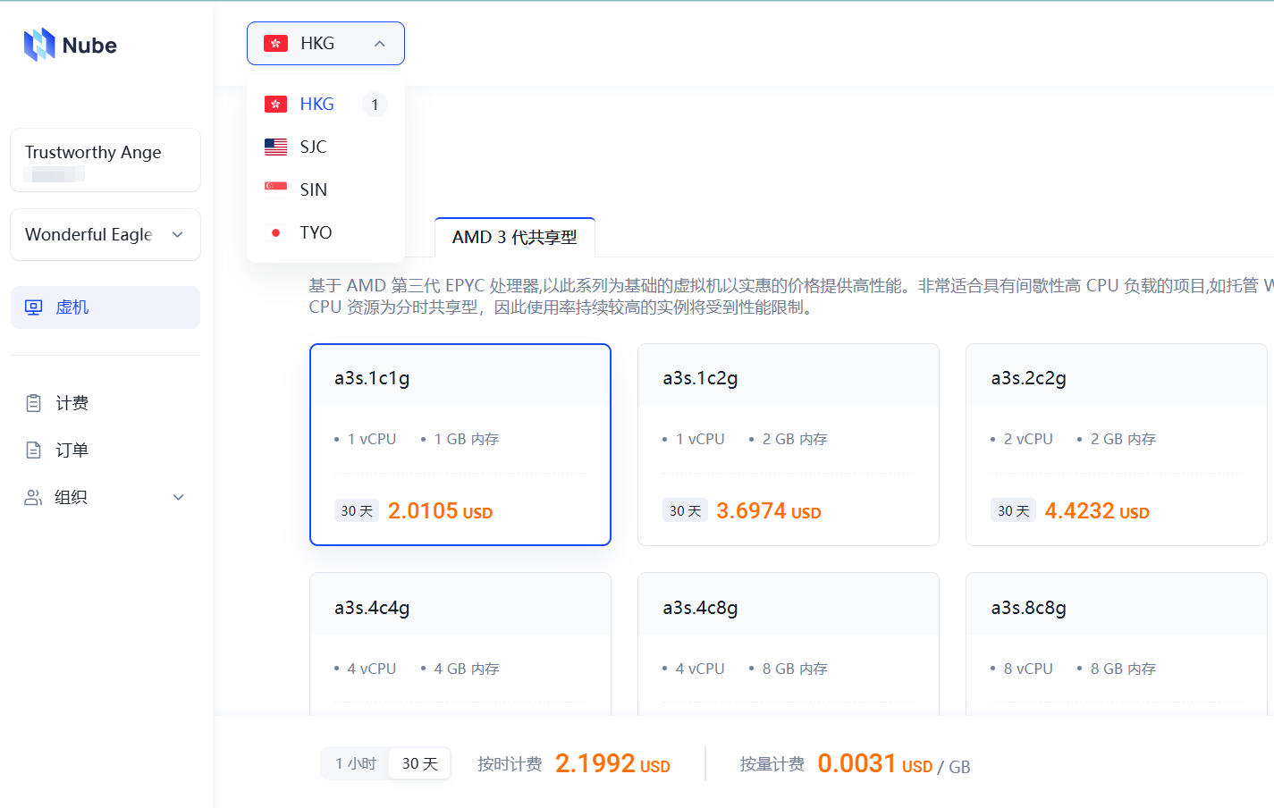The image size is (1274, 808).
Task: Click the US flag icon beside SJC
Action: click(x=275, y=147)
